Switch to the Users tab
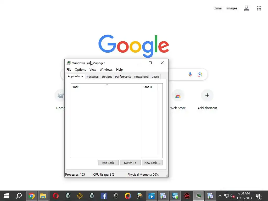 coord(155,77)
